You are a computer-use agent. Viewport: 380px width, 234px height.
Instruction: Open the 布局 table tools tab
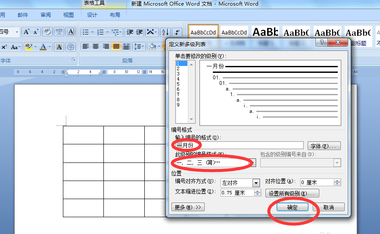coord(115,15)
